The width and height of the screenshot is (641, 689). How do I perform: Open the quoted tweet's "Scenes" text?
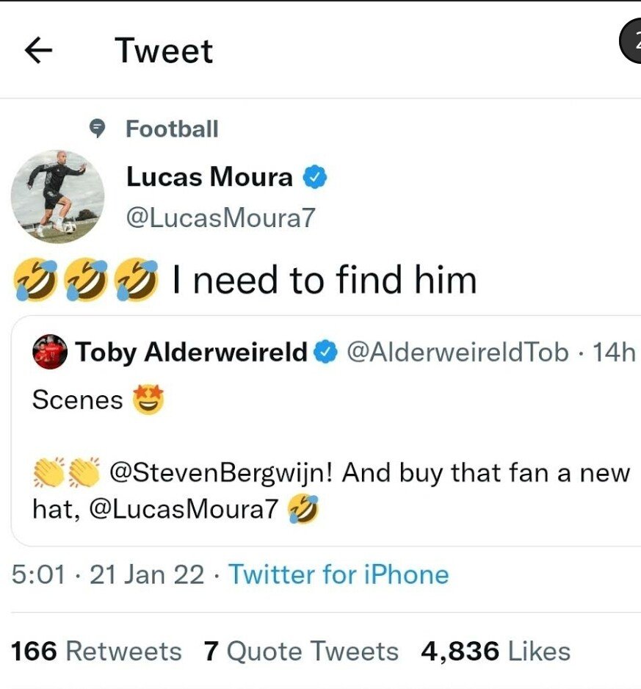pos(78,400)
